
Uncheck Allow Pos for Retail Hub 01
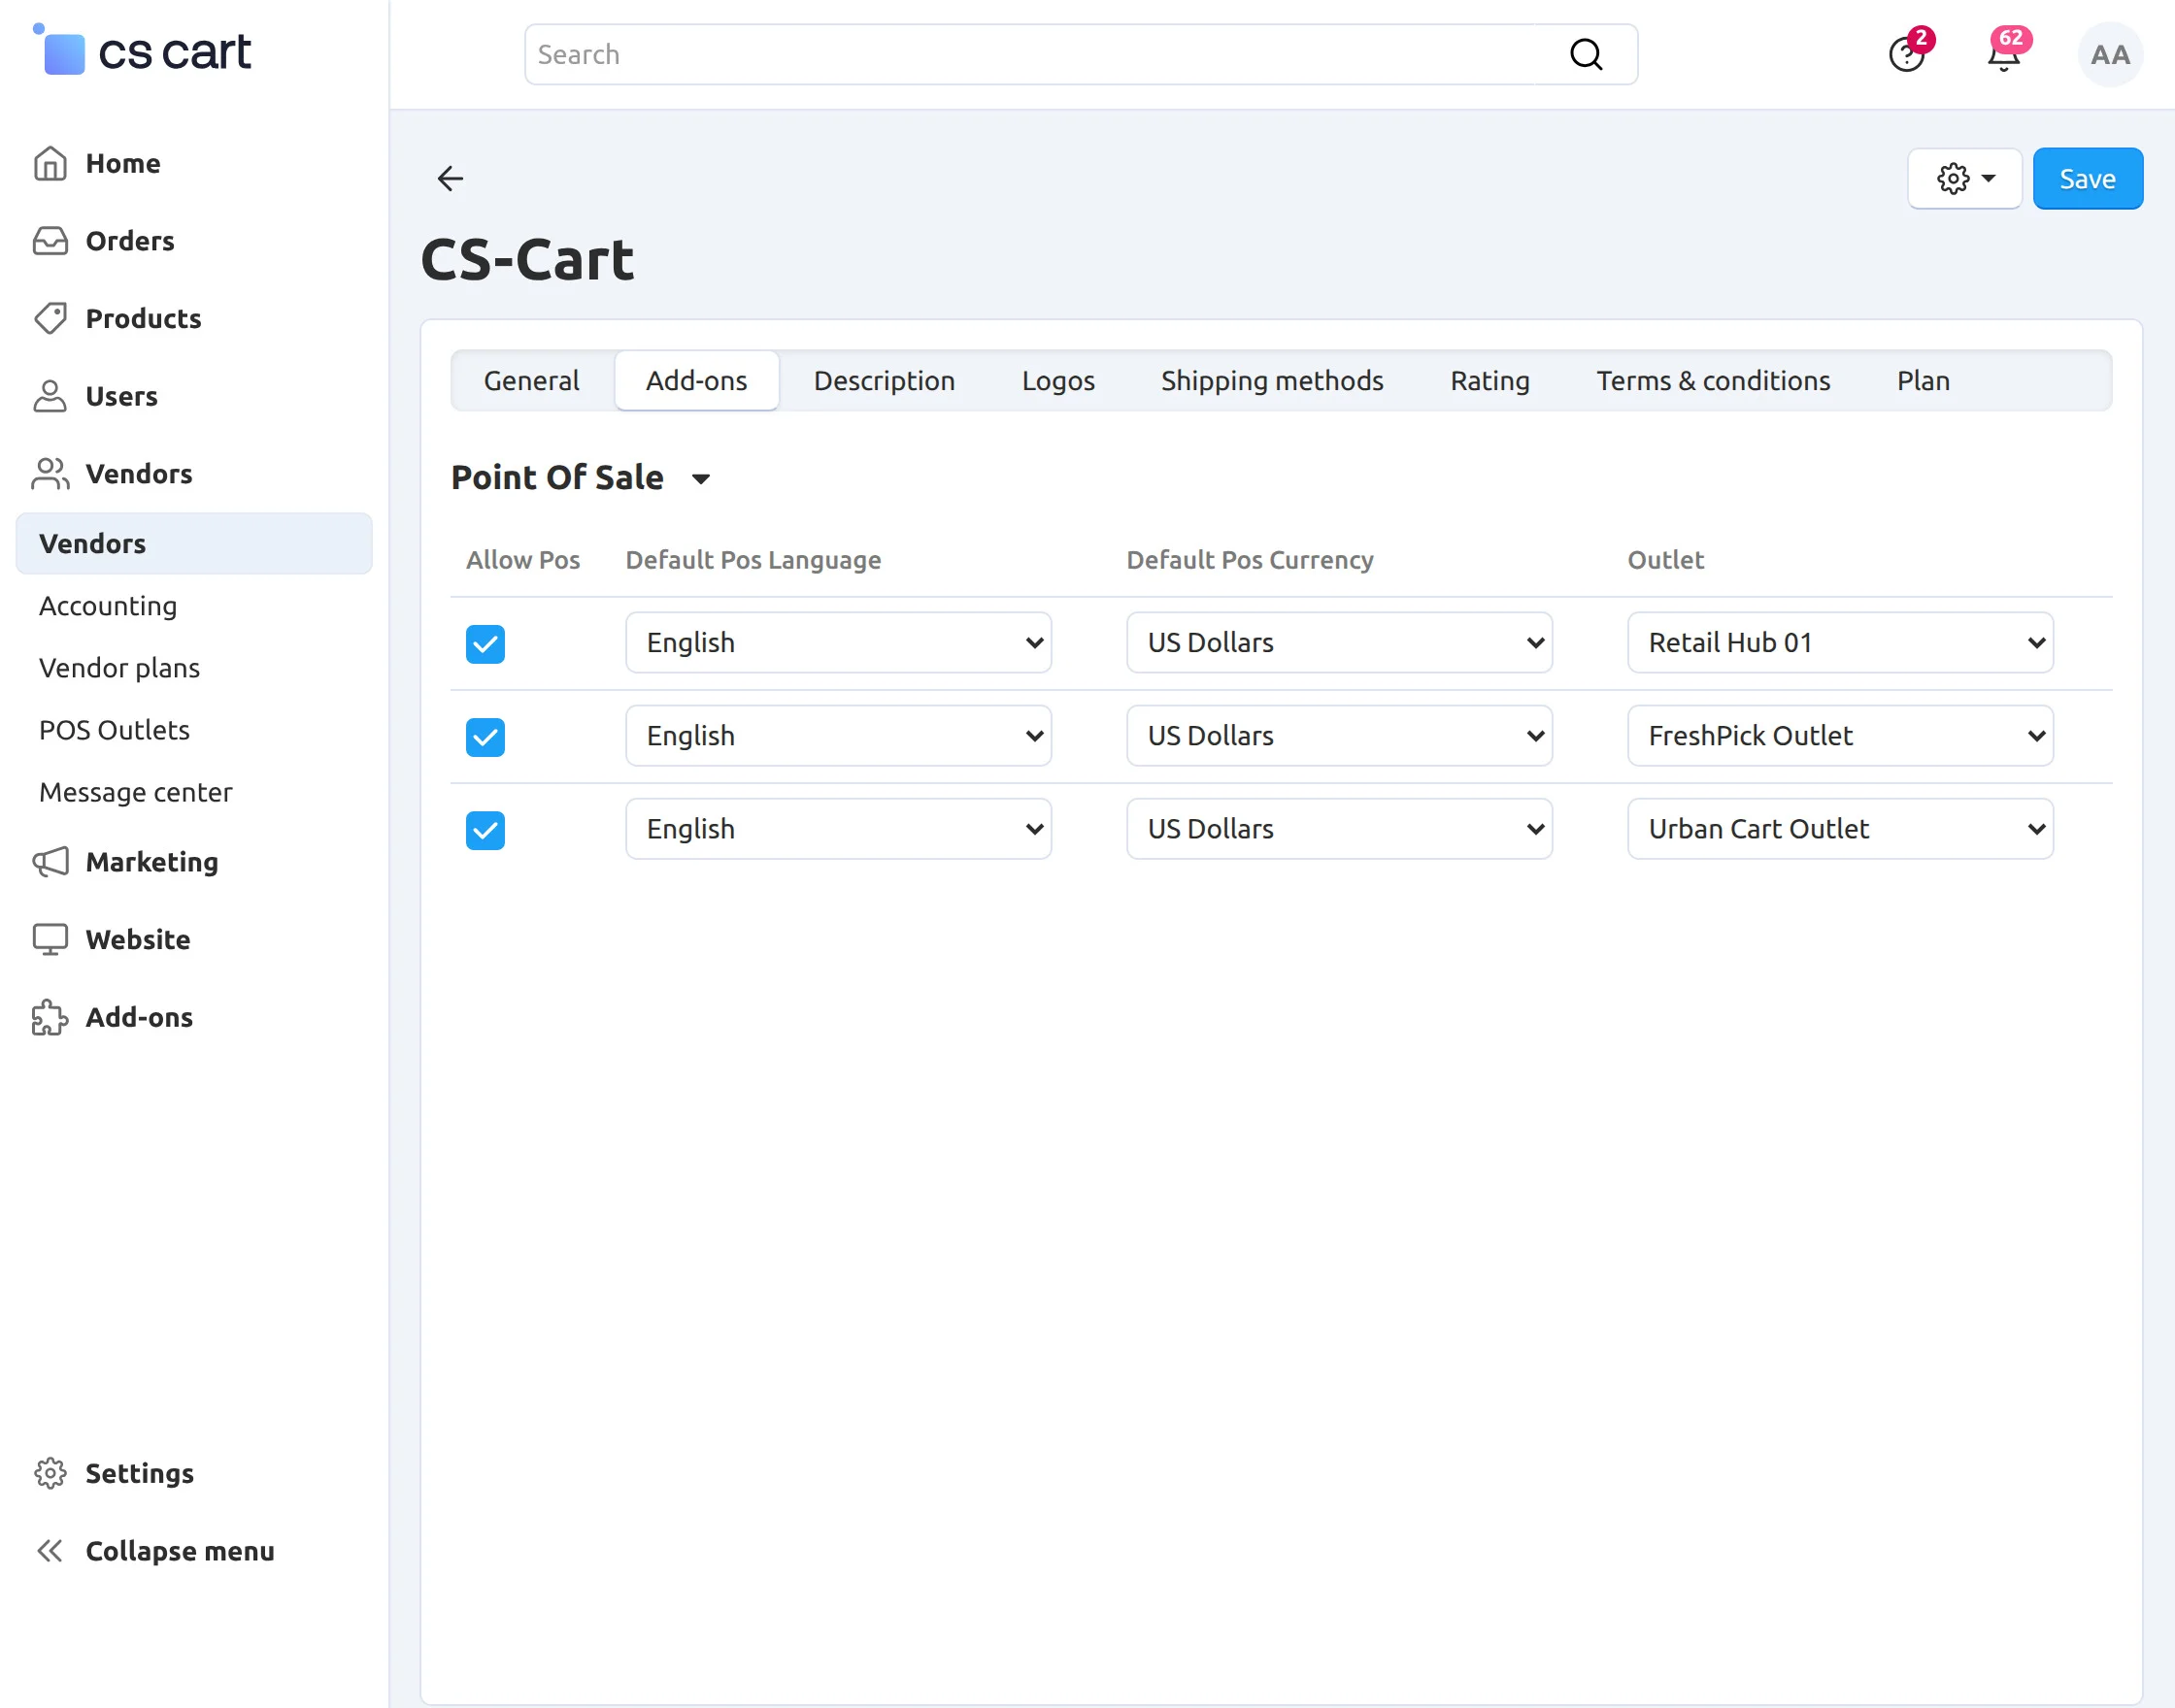pos(485,644)
